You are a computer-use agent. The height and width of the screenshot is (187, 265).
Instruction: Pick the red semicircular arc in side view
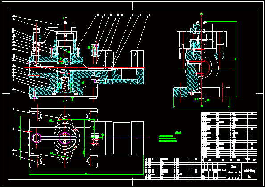(206, 68)
